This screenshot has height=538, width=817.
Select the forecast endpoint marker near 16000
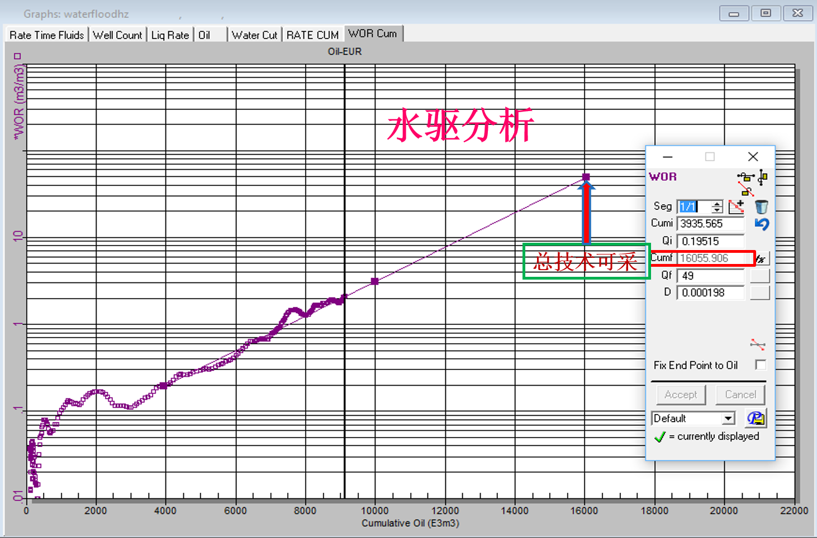click(586, 177)
